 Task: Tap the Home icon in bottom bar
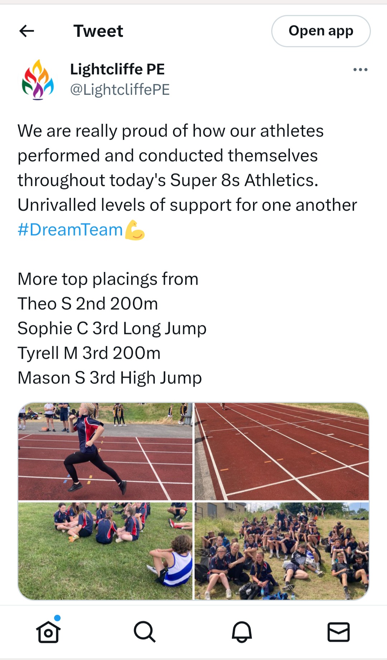pyautogui.click(x=48, y=632)
